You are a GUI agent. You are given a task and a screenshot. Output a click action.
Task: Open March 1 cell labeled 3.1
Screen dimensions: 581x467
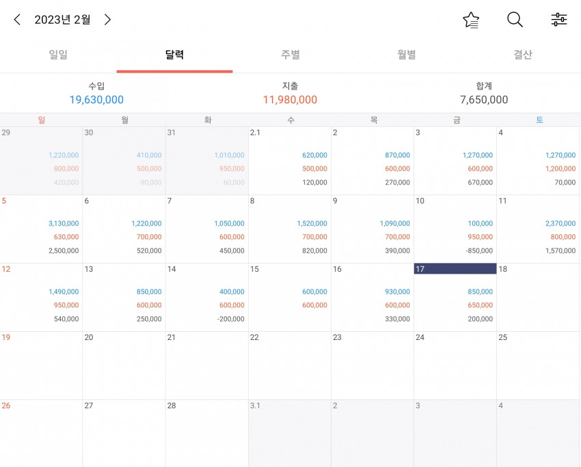tap(290, 434)
